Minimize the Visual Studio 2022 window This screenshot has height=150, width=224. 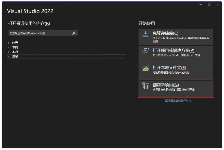click(x=201, y=5)
